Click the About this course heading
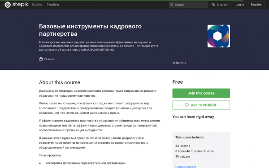The height and width of the screenshot is (168, 269). click(x=60, y=82)
